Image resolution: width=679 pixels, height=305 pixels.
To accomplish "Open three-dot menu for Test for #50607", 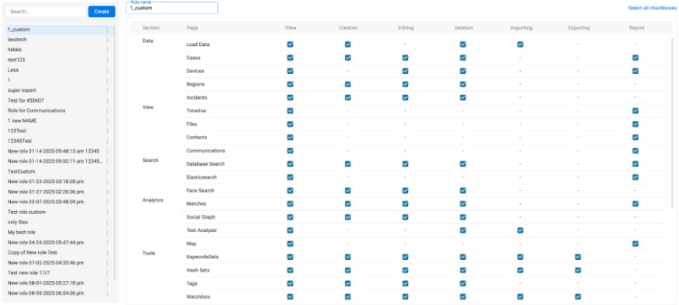I will point(107,101).
